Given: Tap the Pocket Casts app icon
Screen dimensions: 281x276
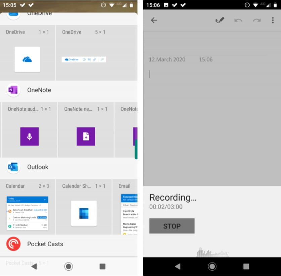Looking at the screenshot, I should [13, 244].
